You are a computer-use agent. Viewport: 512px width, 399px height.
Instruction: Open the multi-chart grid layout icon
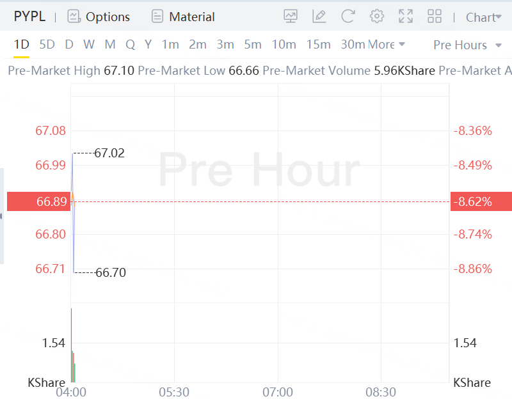435,17
